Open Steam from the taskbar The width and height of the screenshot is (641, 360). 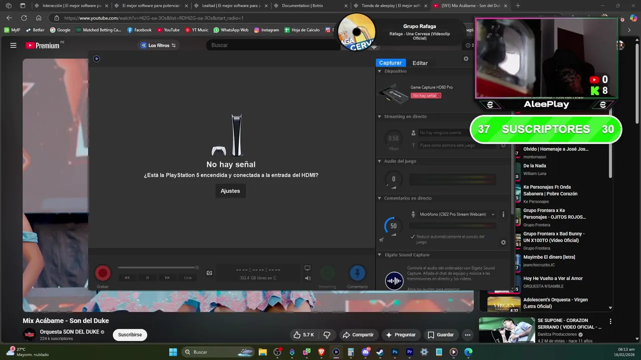click(x=380, y=352)
